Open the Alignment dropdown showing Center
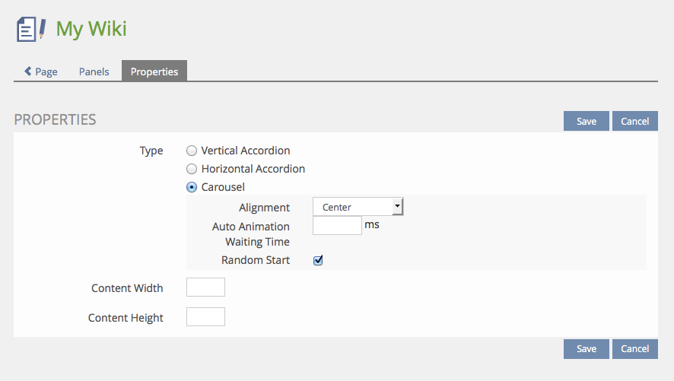The image size is (674, 381). coord(358,207)
